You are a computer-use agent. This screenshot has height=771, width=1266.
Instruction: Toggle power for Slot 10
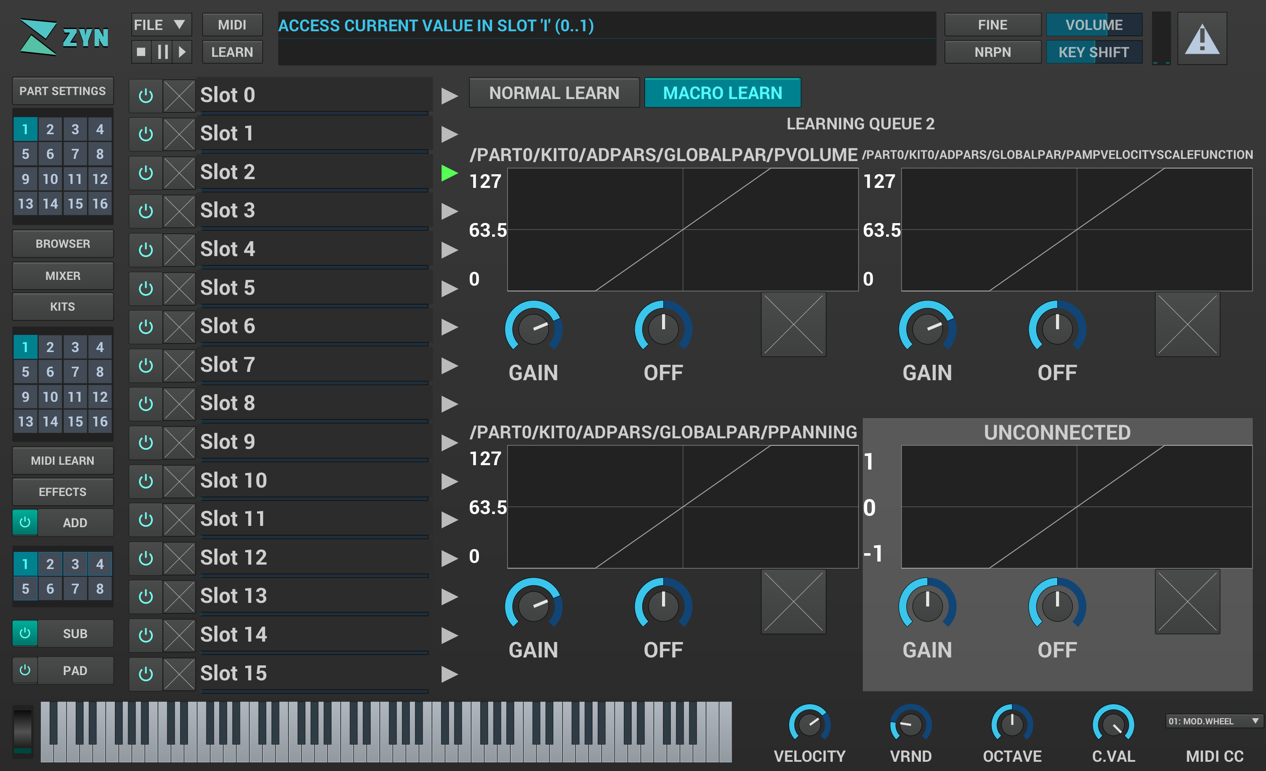[x=146, y=481]
